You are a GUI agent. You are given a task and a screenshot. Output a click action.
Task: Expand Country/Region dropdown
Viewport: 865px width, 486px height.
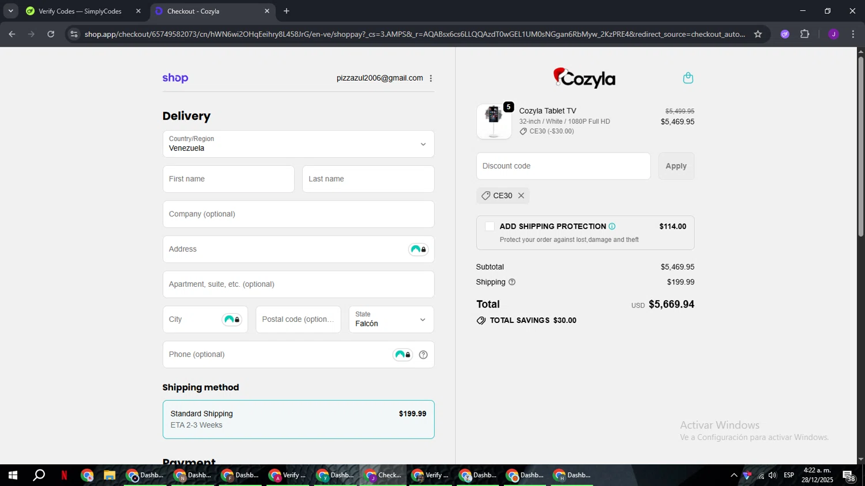tap(298, 144)
